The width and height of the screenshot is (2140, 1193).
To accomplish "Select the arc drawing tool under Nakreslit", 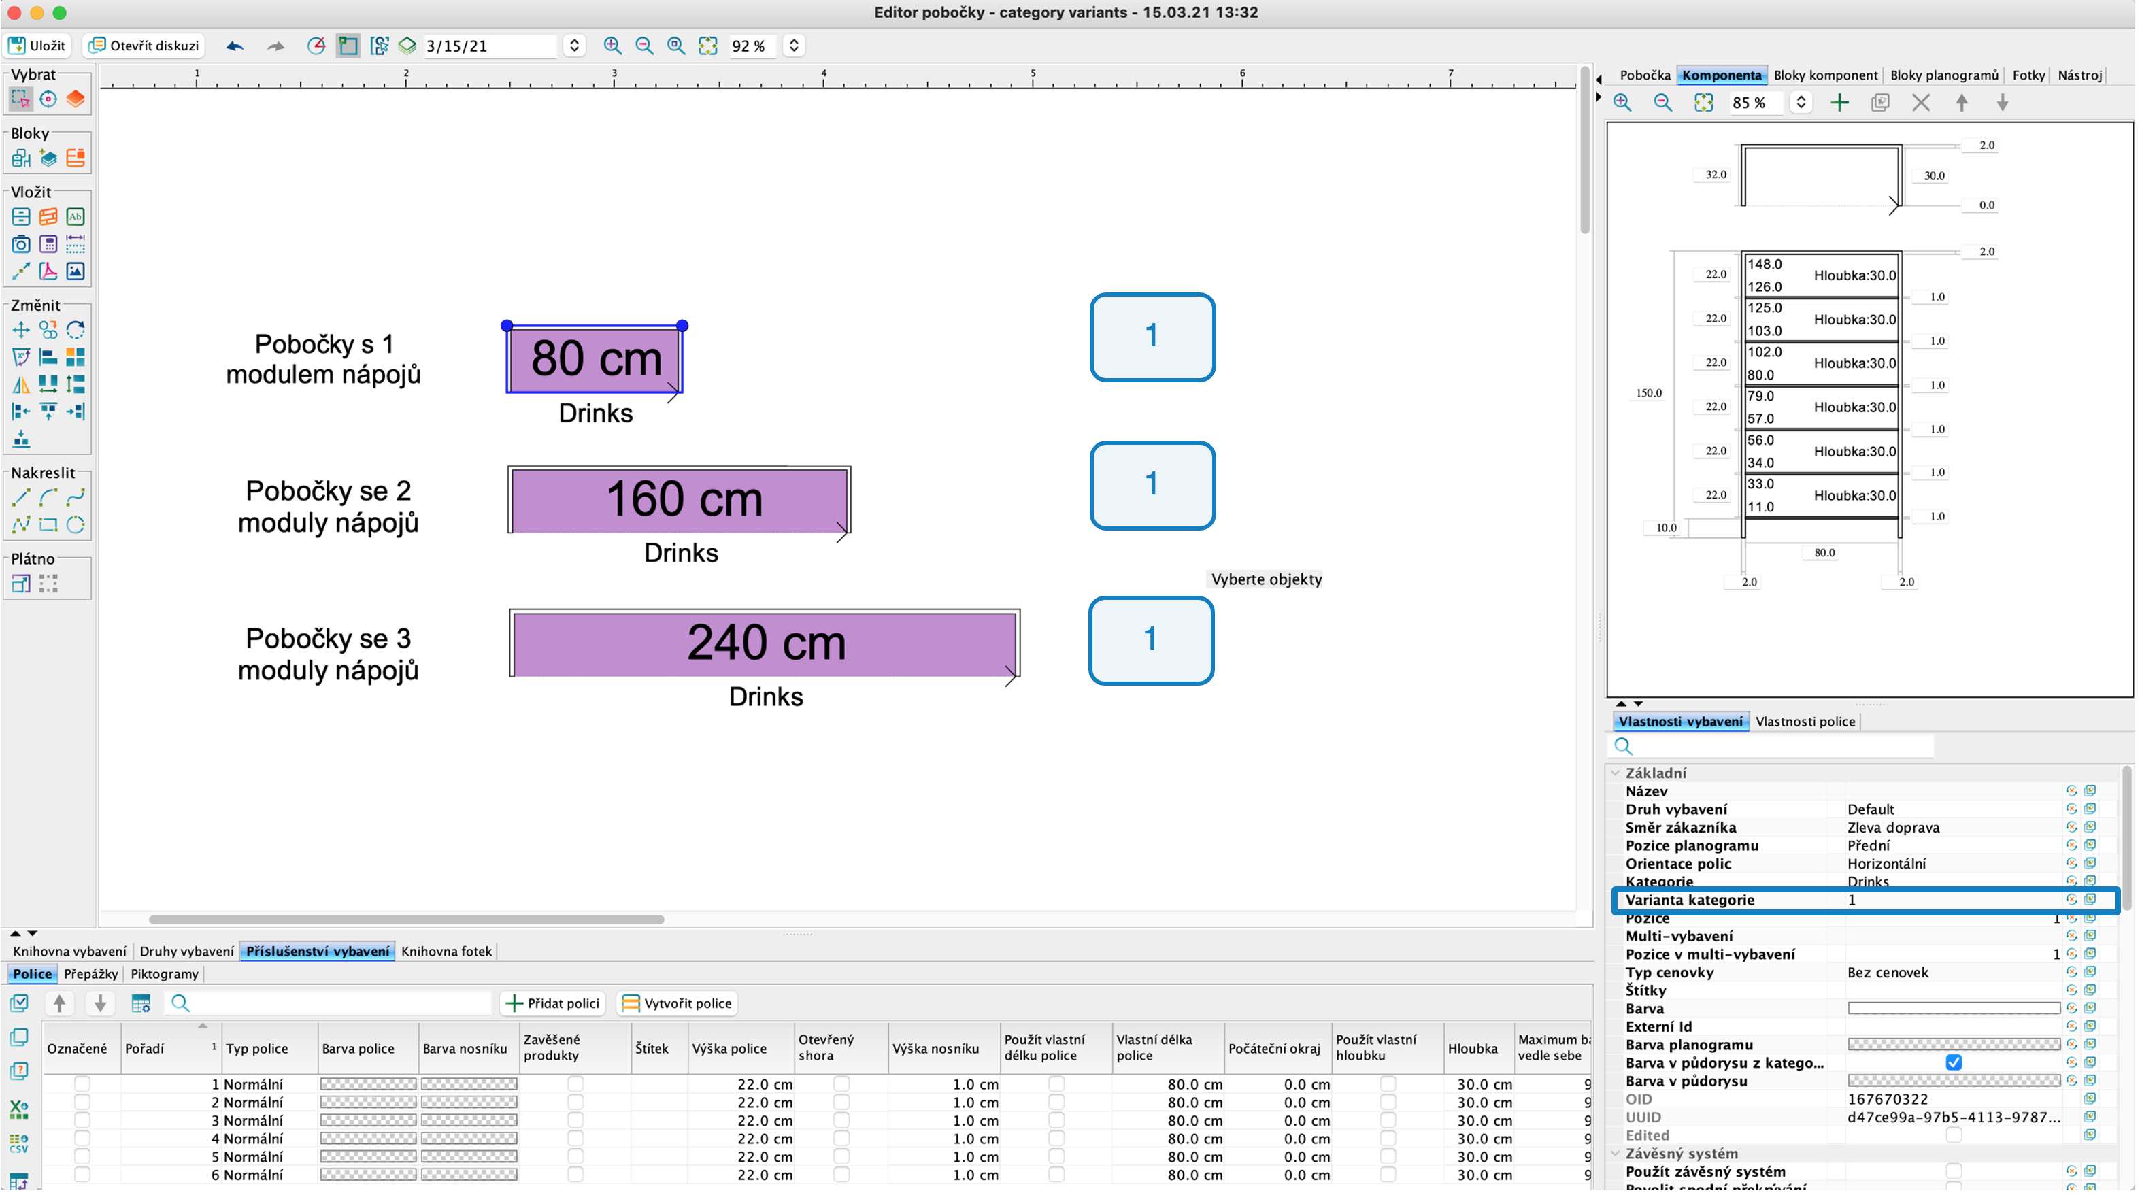I will pyautogui.click(x=48, y=498).
